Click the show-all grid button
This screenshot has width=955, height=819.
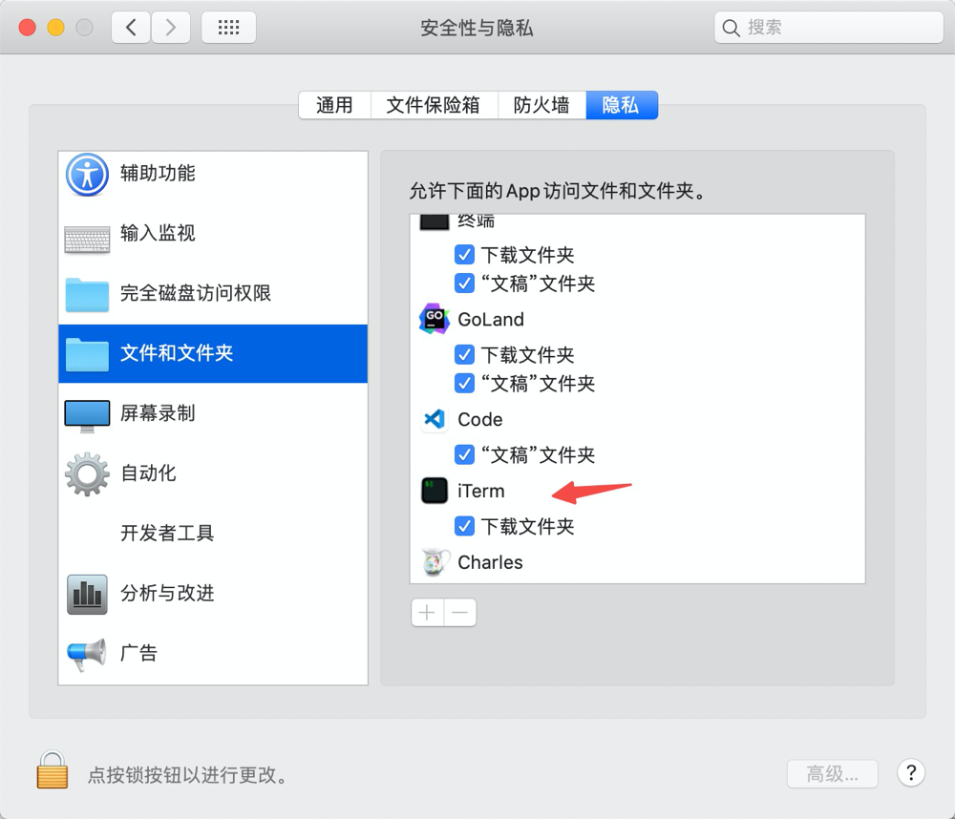click(x=228, y=28)
